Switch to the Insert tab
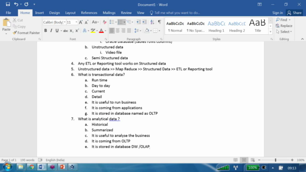 click(x=39, y=13)
